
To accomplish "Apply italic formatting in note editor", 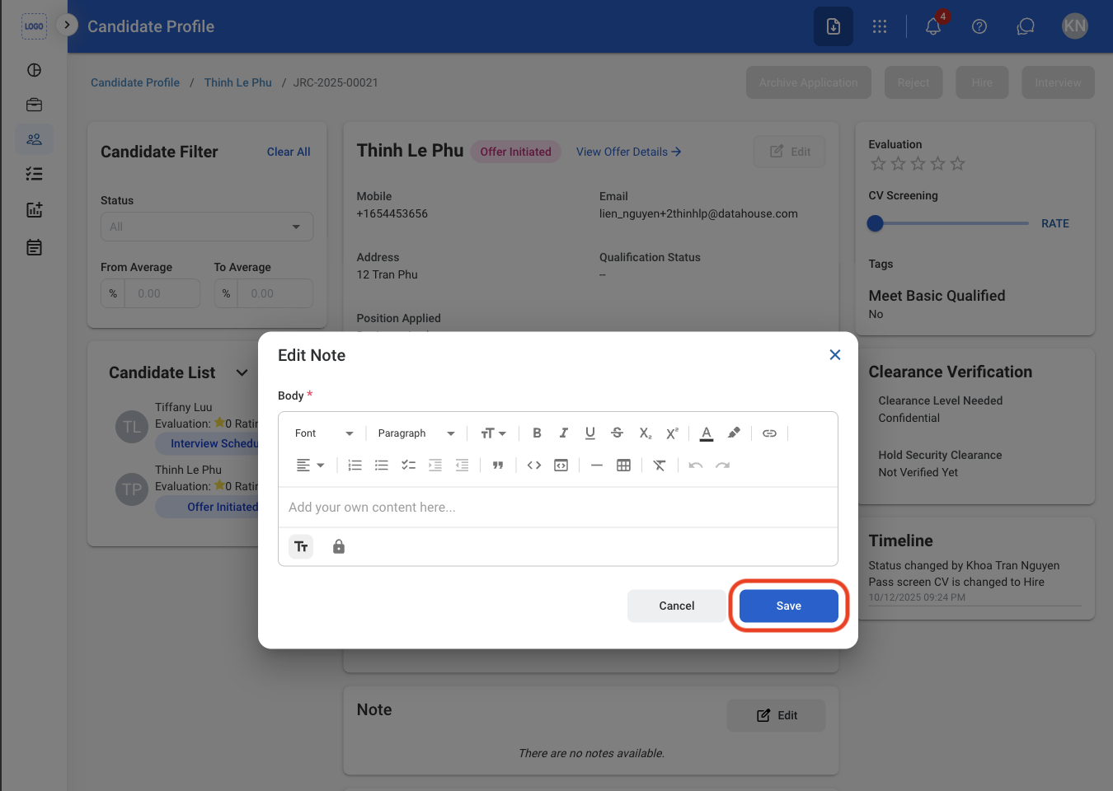I will tap(564, 433).
